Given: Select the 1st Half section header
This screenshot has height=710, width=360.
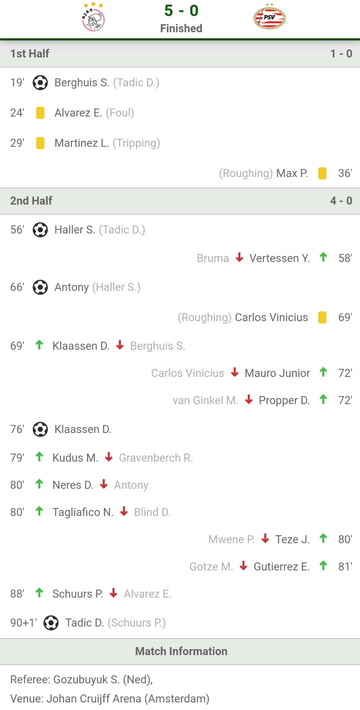Looking at the screenshot, I should click(x=180, y=54).
